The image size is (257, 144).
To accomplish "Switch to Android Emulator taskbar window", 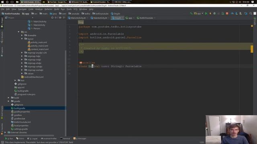I will click(x=100, y=2).
